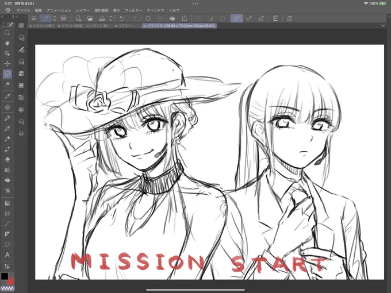391x293 pixels.
Task: Select the red sub color swatch
Action: click(x=11, y=282)
